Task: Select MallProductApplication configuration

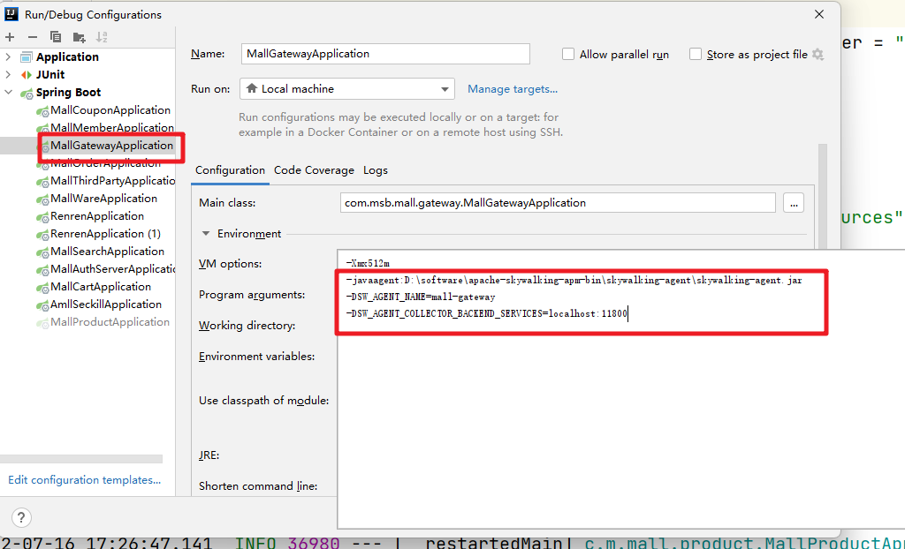Action: [x=110, y=322]
